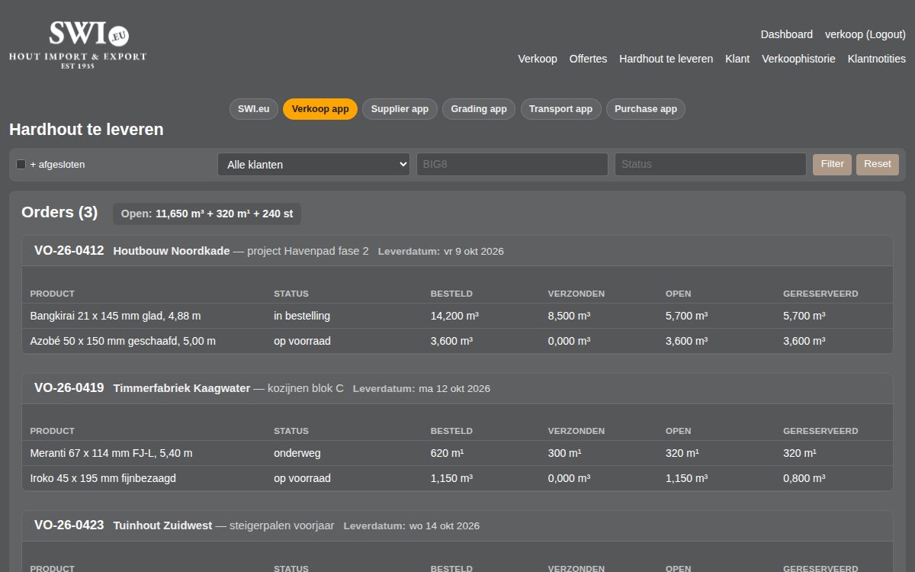
Task: Clear filters with the Reset button
Action: pyautogui.click(x=878, y=164)
